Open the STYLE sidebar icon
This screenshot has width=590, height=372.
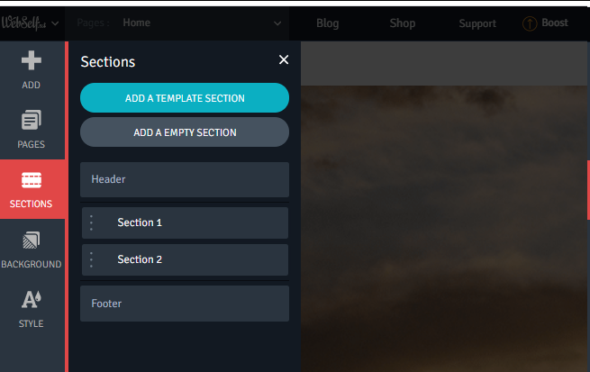[31, 299]
